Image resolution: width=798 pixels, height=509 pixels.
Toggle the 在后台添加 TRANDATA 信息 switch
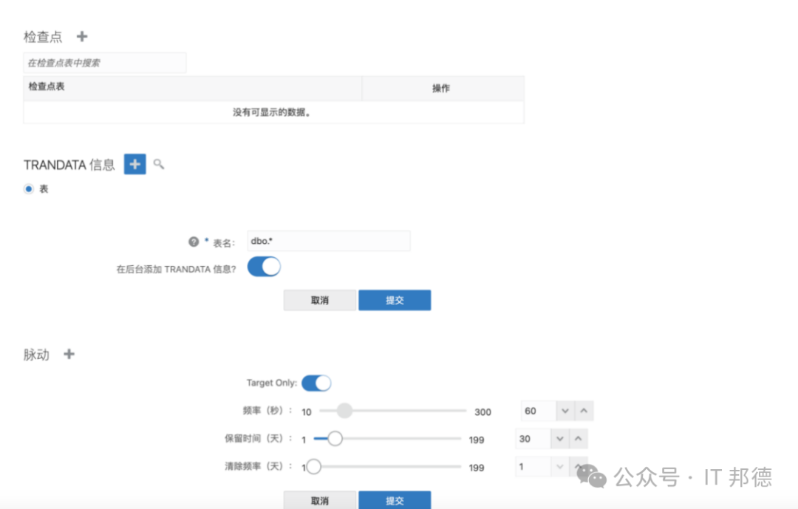point(264,267)
